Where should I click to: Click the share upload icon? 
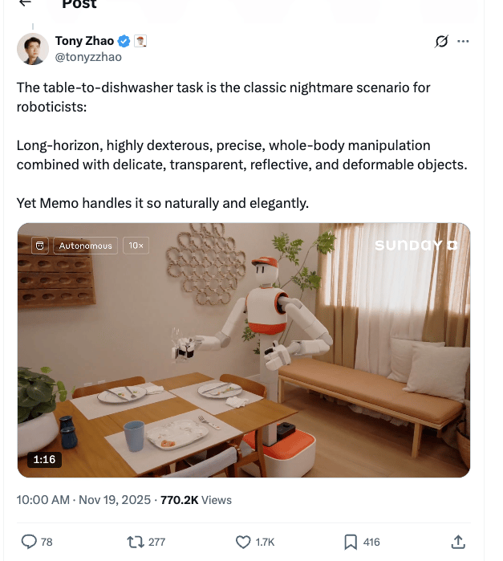click(458, 542)
